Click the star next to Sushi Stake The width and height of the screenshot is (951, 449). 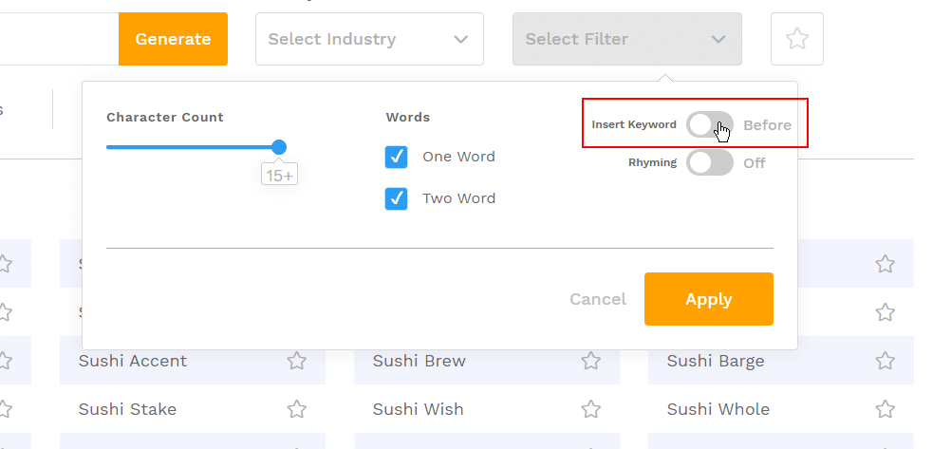[296, 409]
